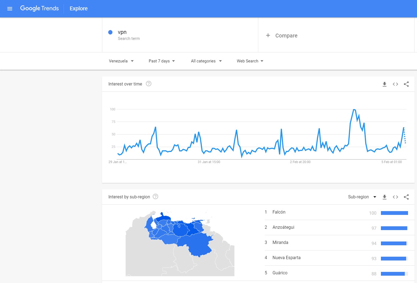Download Interest by sub-region CSV
417x283 pixels.
click(384, 197)
